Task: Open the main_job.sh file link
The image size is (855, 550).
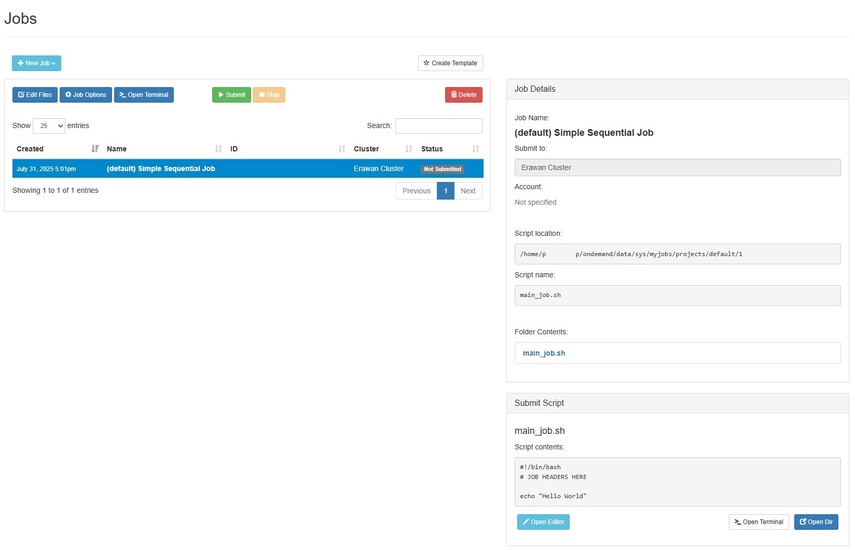Action: (544, 353)
